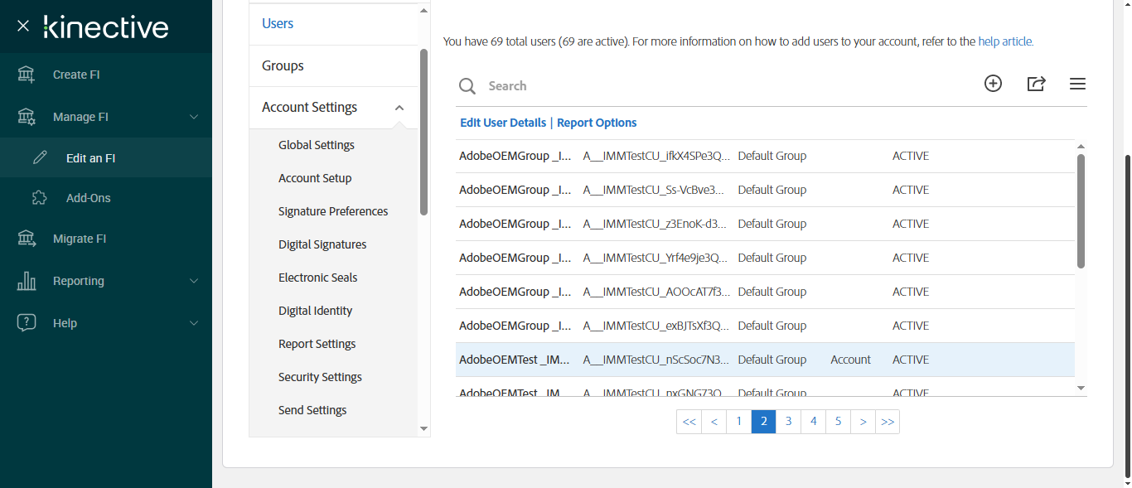Select Security Settings in account settings

click(x=320, y=377)
